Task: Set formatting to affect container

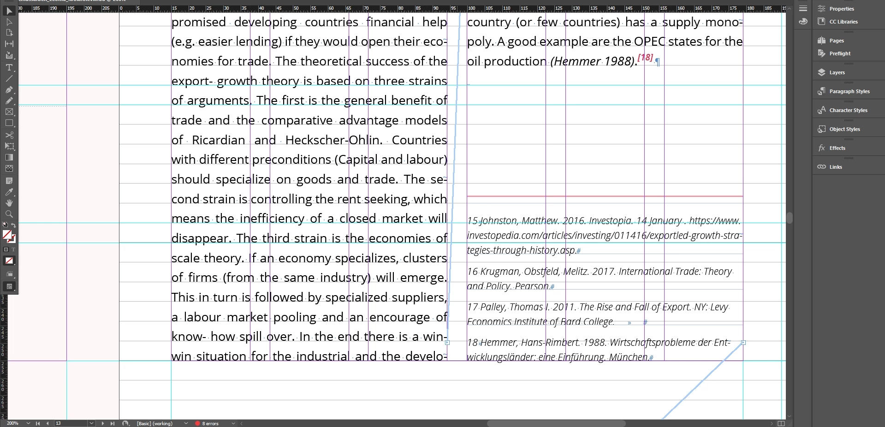Action: pyautogui.click(x=6, y=249)
